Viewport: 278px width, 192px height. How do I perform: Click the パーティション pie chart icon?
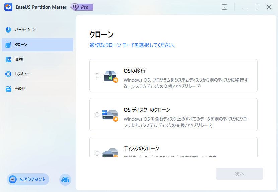[x=8, y=29]
